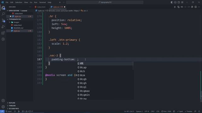Open the Terminal menu
The image size is (202, 113).
pos(42,2)
